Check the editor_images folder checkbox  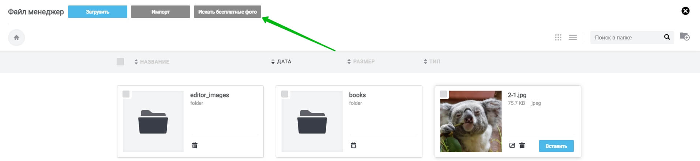pyautogui.click(x=126, y=94)
